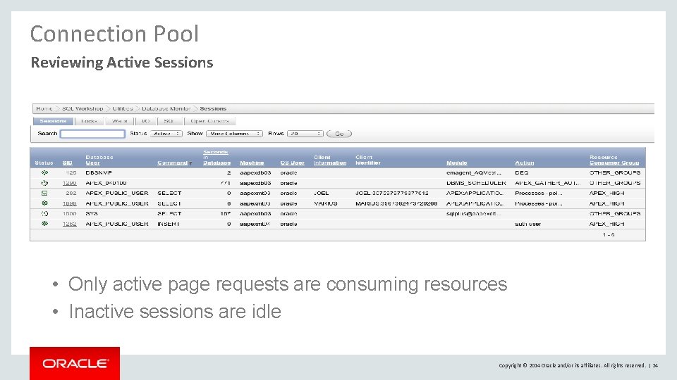The height and width of the screenshot is (380, 677).
Task: Click the APEX_040100 database user cell
Action: coord(106,183)
